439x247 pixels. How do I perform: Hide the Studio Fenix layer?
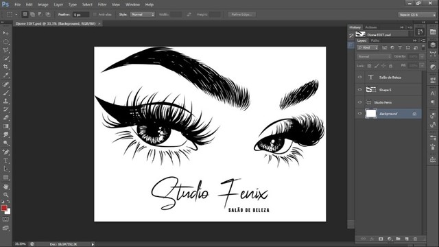point(359,102)
